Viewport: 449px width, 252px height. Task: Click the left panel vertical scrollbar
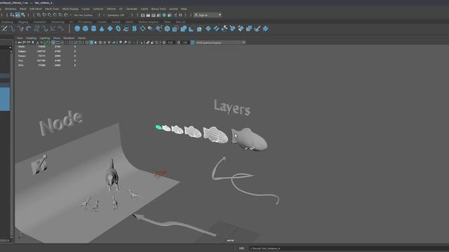tap(11, 144)
